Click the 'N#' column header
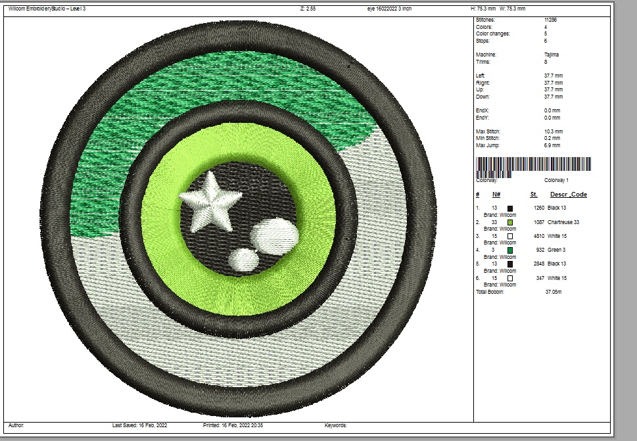 click(496, 195)
